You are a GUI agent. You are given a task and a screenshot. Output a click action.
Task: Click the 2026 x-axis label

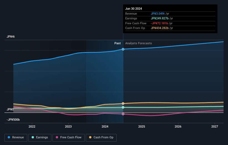[178, 127]
